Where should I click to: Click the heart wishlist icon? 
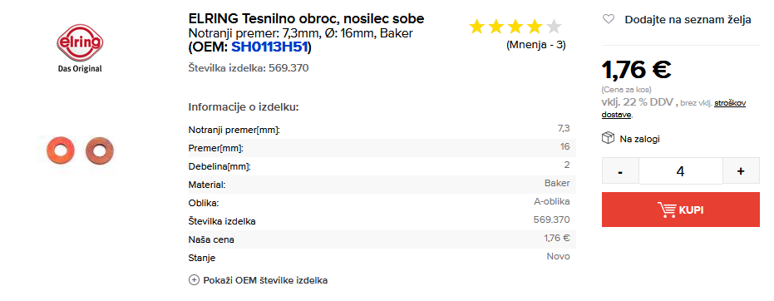[609, 19]
